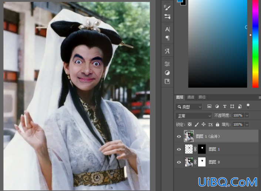Image resolution: width=261 pixels, height=191 pixels.
Task: Switch to the 路径 tab
Action: pos(202,97)
